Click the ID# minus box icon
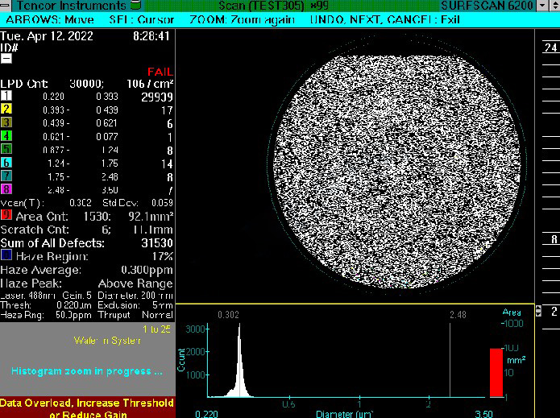 [6, 59]
